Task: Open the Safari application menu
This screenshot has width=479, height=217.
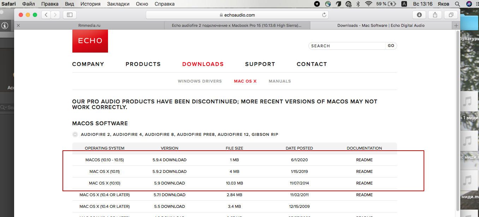Action: (x=9, y=4)
